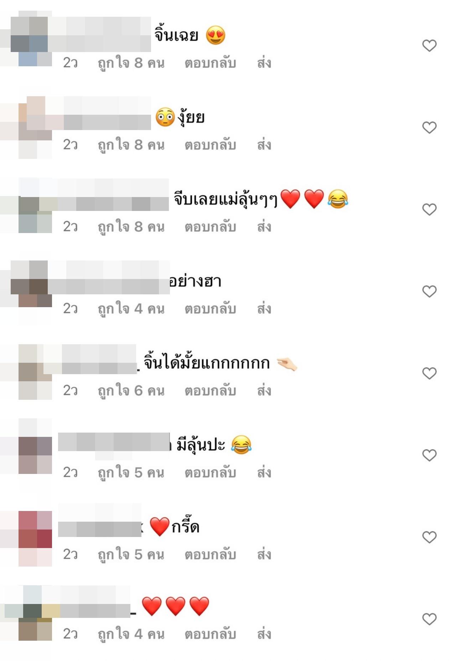Heart the comment ending in อย่างฮา
This screenshot has height=661, width=456.
[429, 291]
